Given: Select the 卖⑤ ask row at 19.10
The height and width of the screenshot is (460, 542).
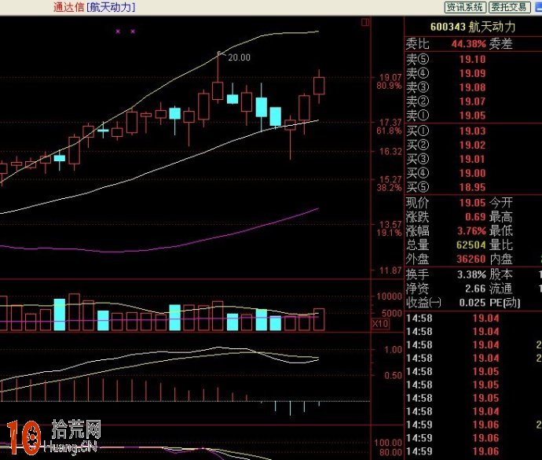Looking at the screenshot, I should point(446,59).
